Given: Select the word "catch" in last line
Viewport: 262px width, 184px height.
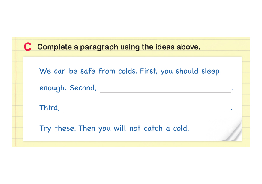Looking at the screenshot, I should [153, 129].
